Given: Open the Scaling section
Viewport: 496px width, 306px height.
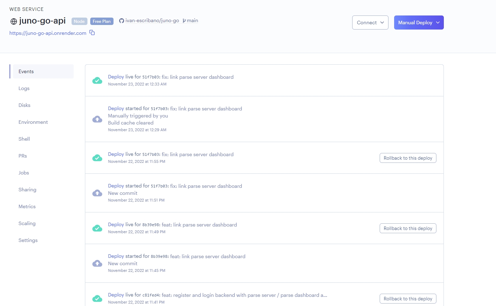Looking at the screenshot, I should click(x=27, y=223).
